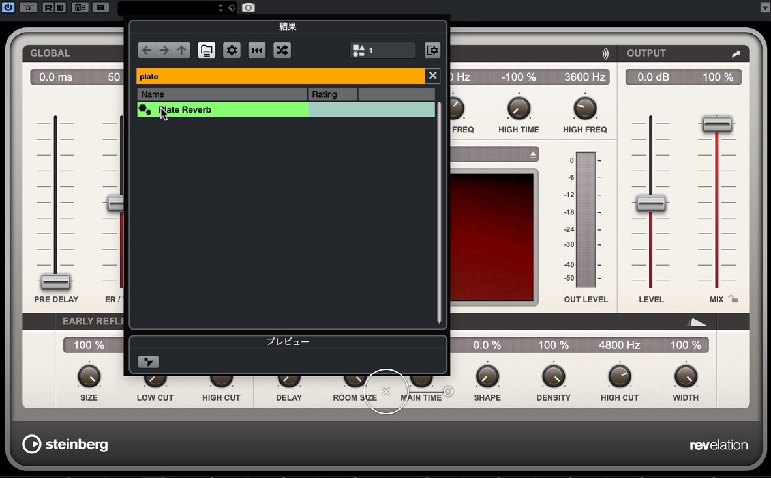This screenshot has width=771, height=478.
Task: Click the 3600 Hz high freq value
Action: (x=584, y=77)
